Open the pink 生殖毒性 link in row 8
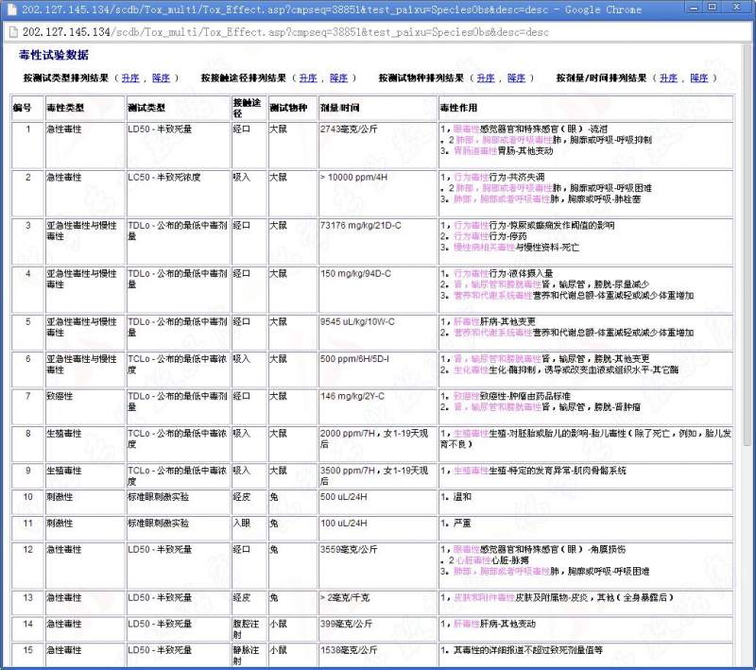This screenshot has height=670, width=756. pos(472,434)
